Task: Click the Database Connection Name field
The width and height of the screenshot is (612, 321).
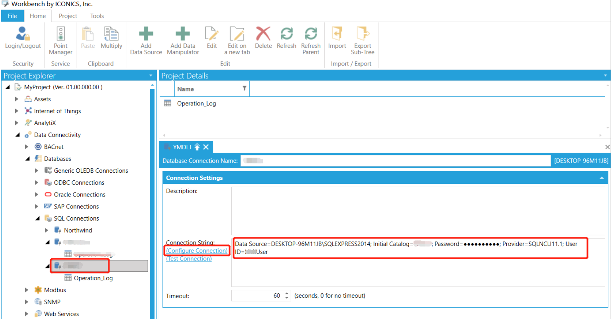Action: click(x=395, y=161)
